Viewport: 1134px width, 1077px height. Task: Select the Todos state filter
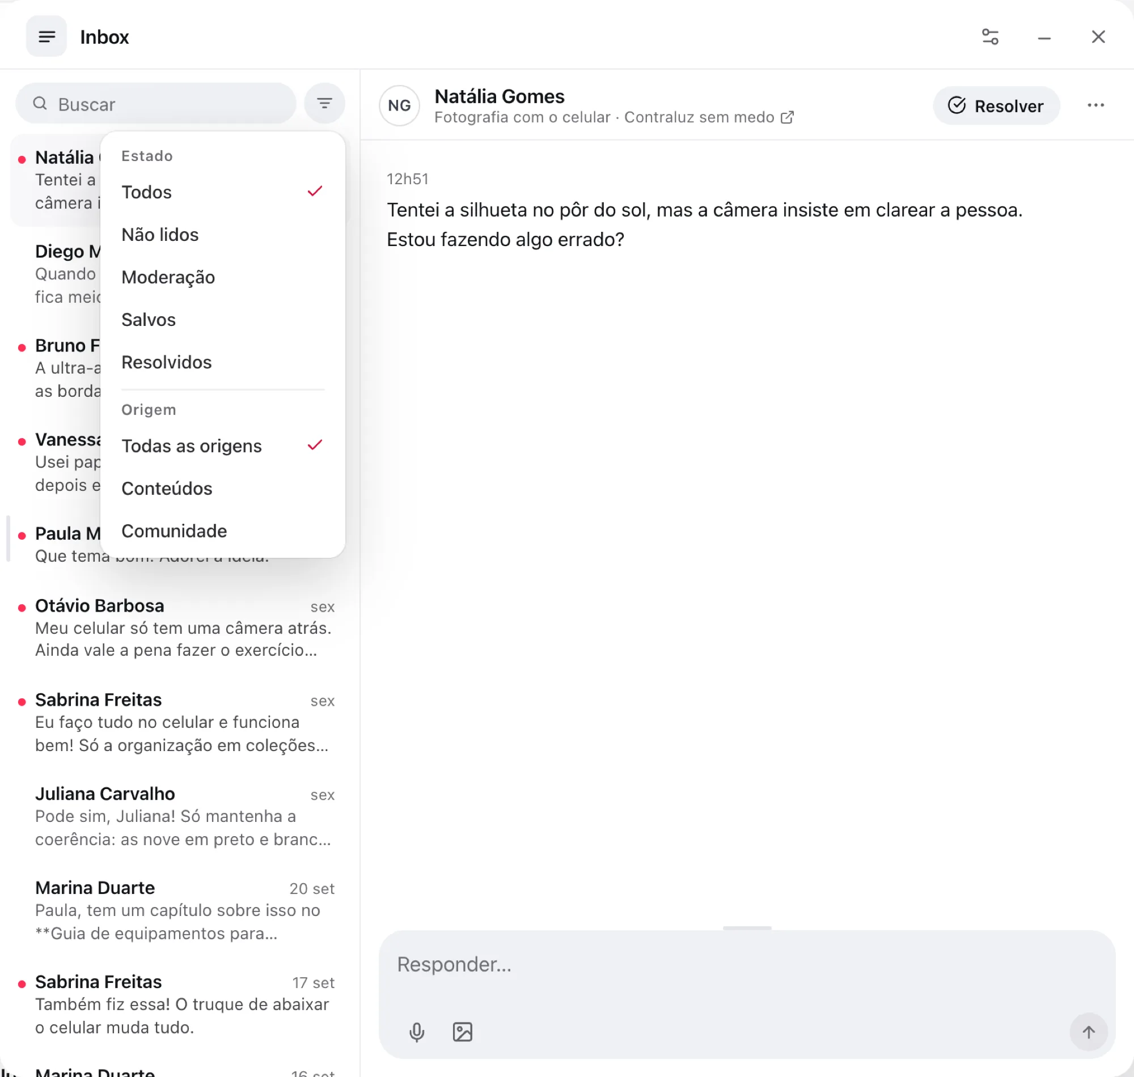point(223,192)
